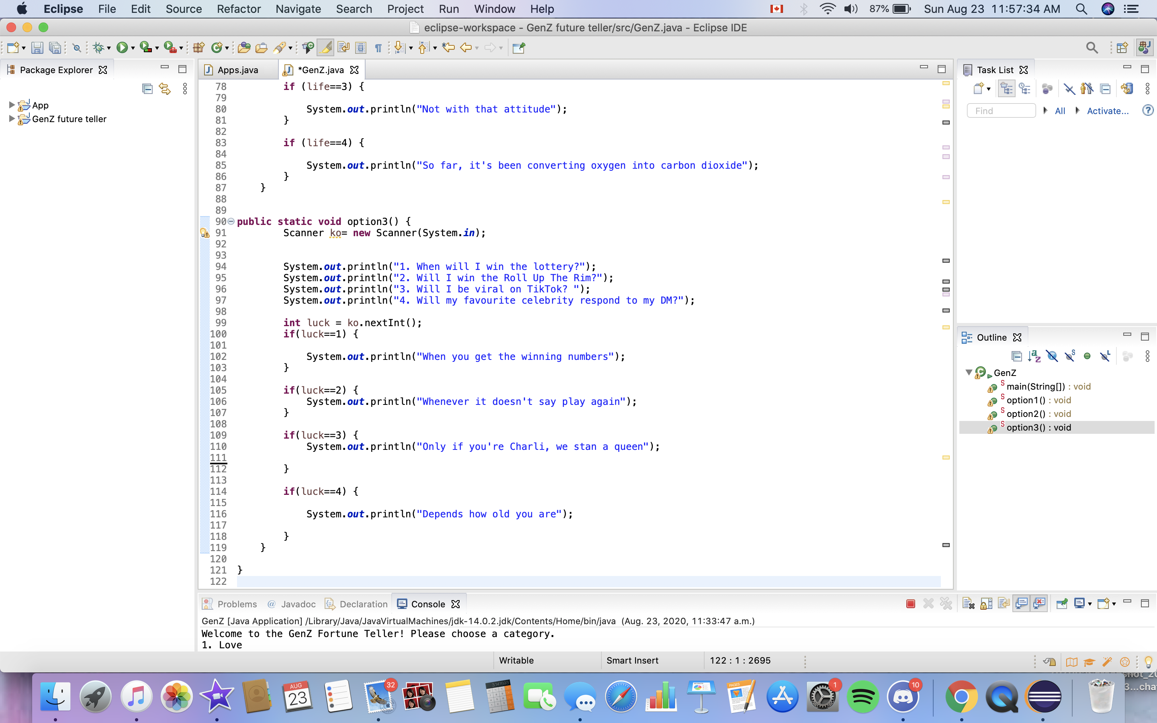The image size is (1157, 723).
Task: Open the Run button dropdown arrow
Action: click(x=133, y=48)
